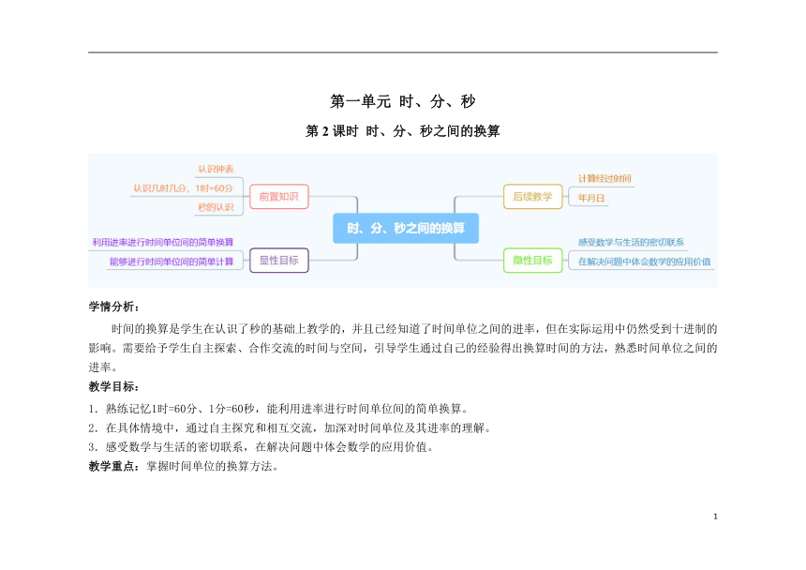806x570 pixels.
Task: Click the title 第一单元 时、分、秒
Action: pos(402,101)
